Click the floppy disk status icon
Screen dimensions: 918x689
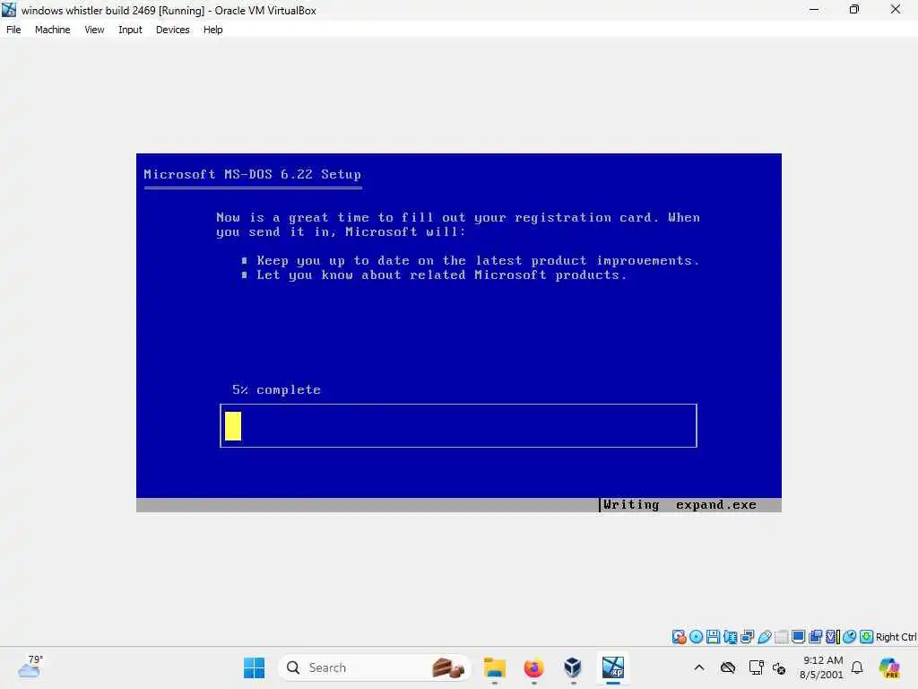pyautogui.click(x=713, y=637)
